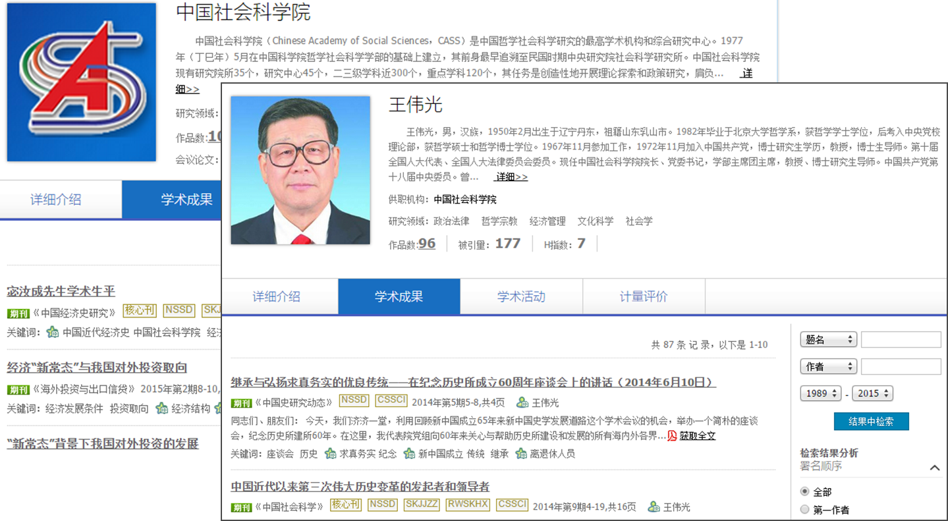Click author name 王伟光 in the 中国史研究动态 row
The height and width of the screenshot is (521, 948).
tap(545, 403)
